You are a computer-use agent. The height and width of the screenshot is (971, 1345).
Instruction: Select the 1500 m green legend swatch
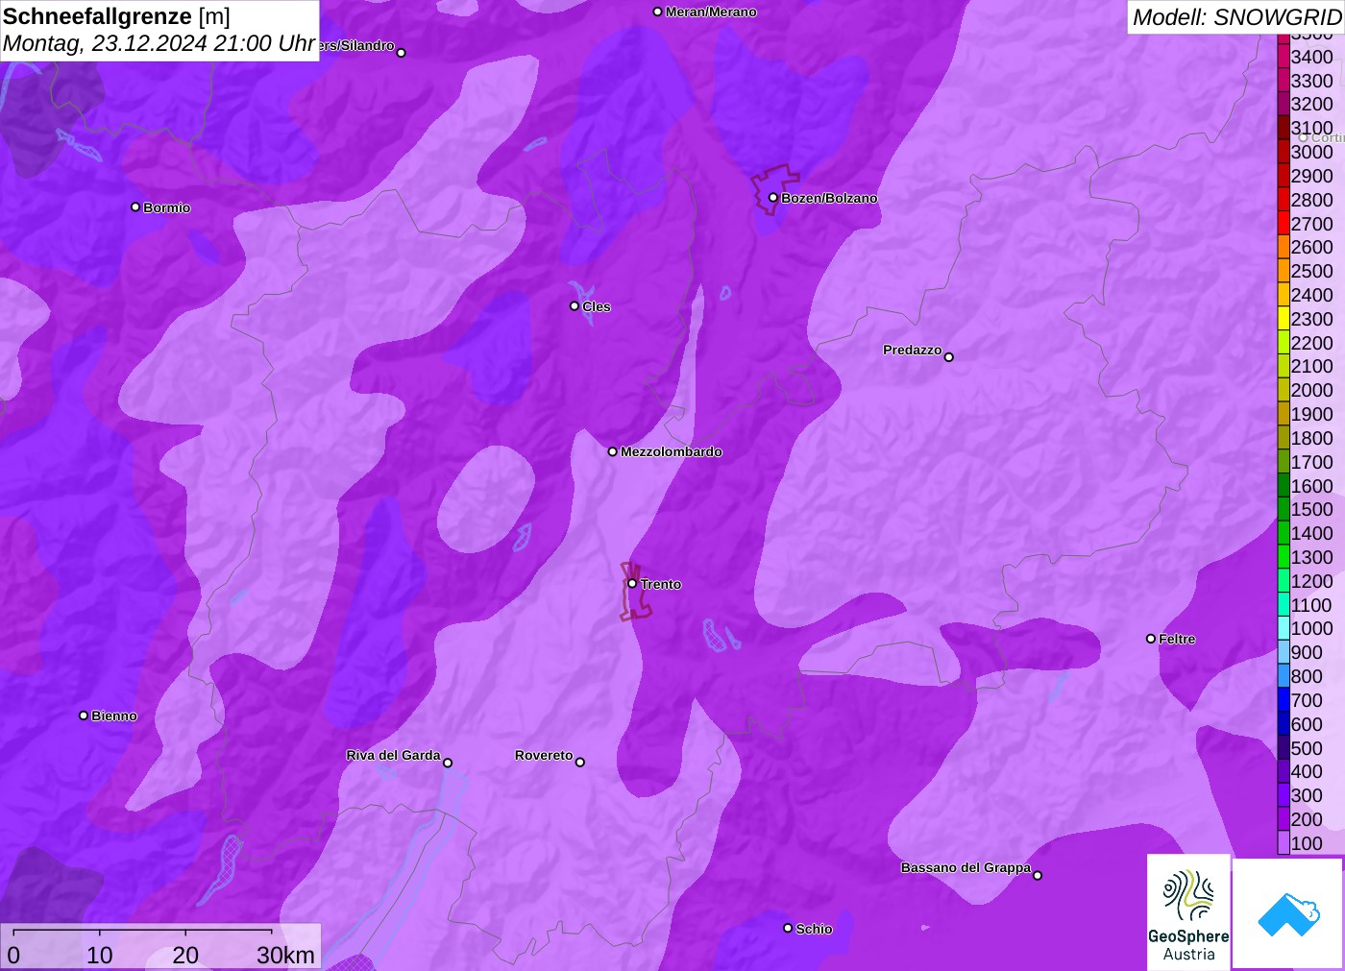pos(1284,509)
